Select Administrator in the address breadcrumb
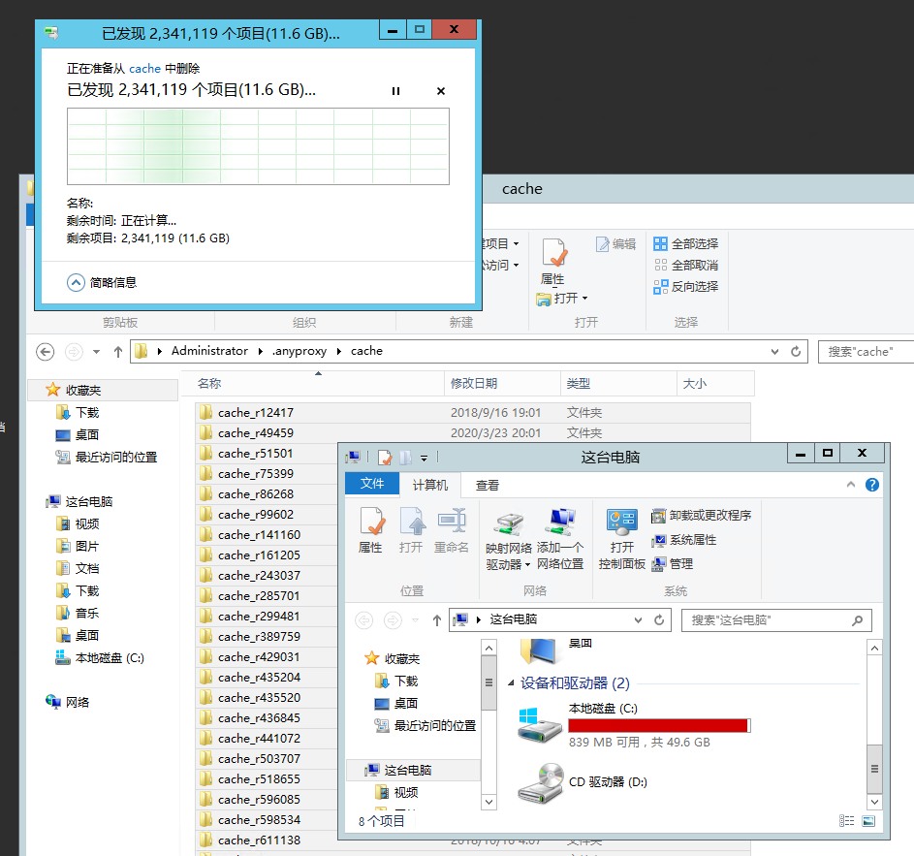914x856 pixels. (209, 351)
